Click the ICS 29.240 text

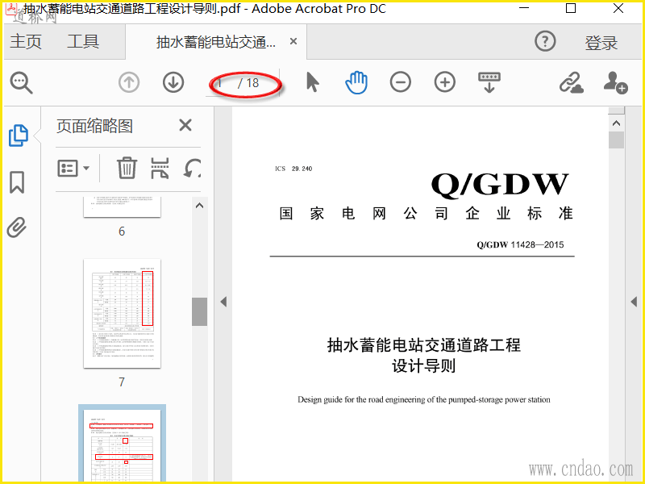293,169
